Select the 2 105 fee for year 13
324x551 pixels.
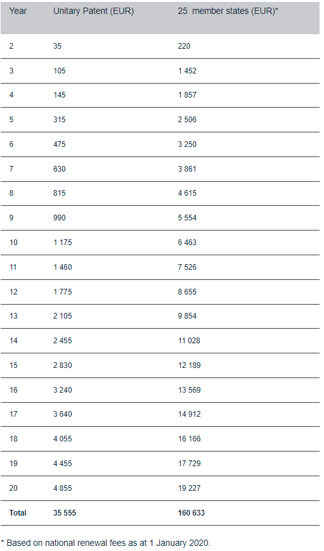click(63, 316)
